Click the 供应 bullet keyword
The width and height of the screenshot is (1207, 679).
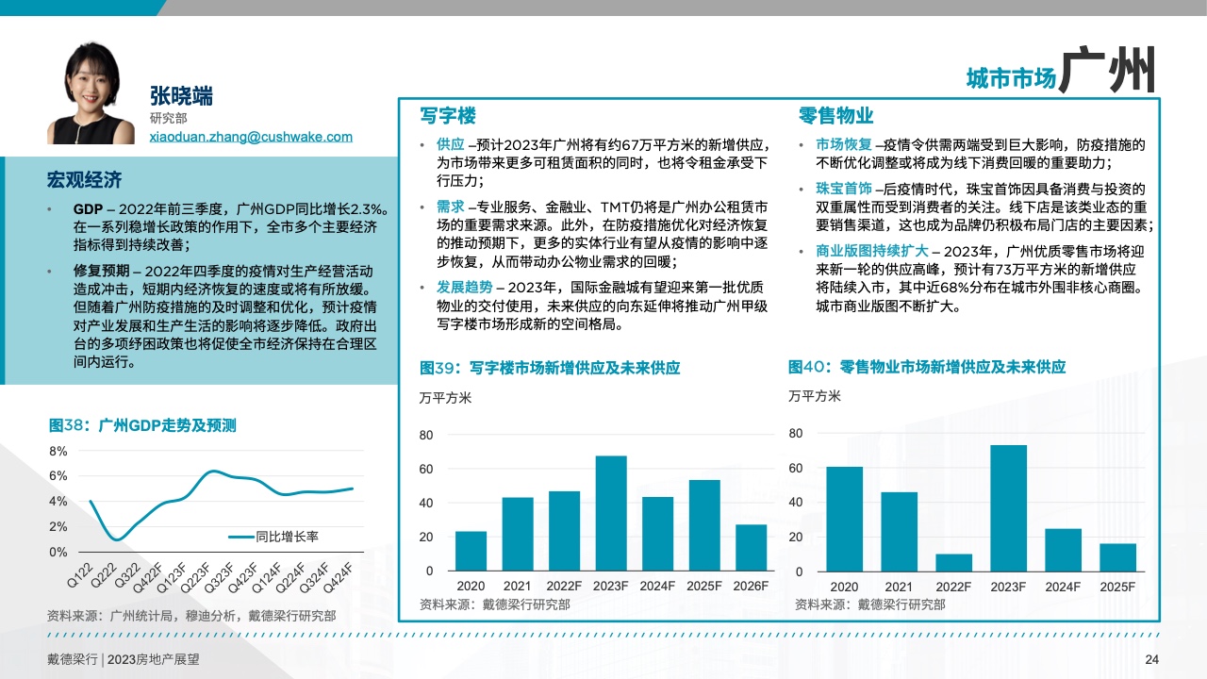click(x=450, y=145)
